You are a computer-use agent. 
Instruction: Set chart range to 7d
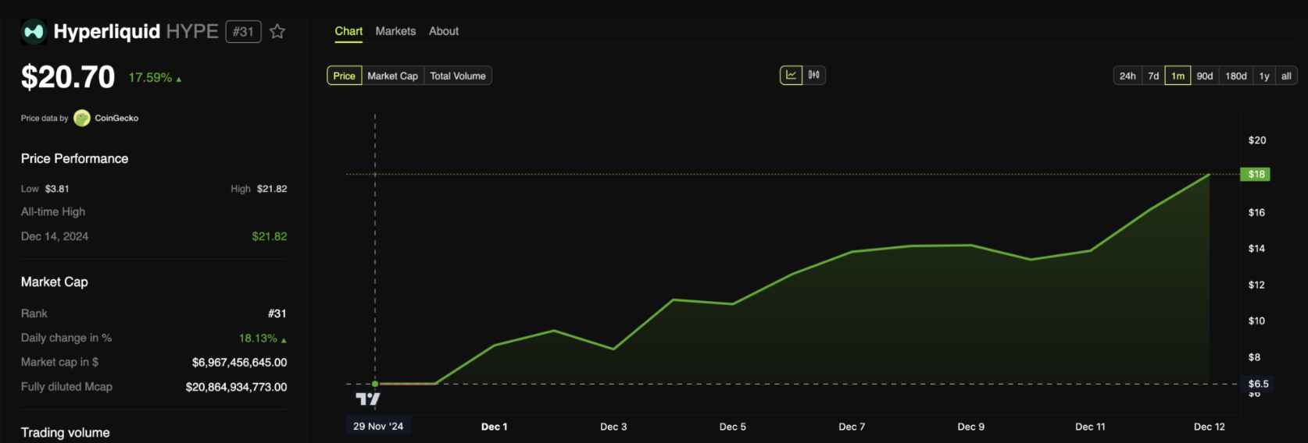[x=1153, y=76]
